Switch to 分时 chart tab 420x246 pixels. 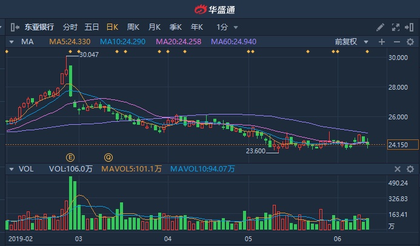click(x=70, y=27)
